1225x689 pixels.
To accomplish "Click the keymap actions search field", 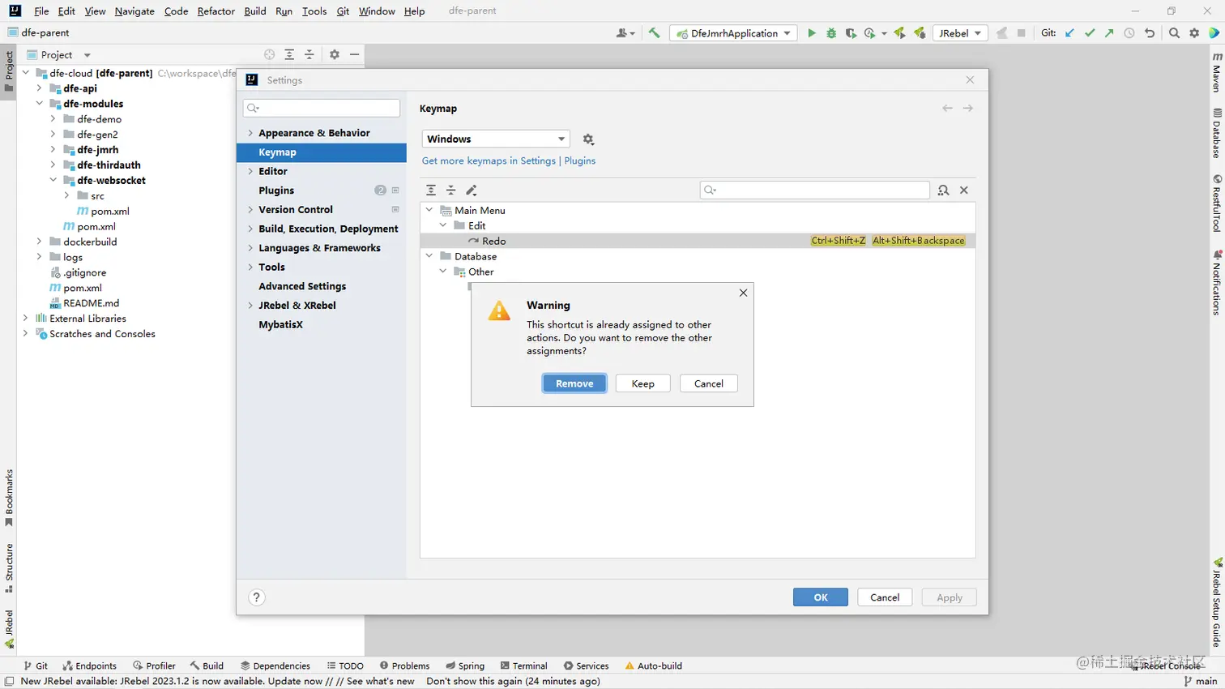I will click(814, 190).
